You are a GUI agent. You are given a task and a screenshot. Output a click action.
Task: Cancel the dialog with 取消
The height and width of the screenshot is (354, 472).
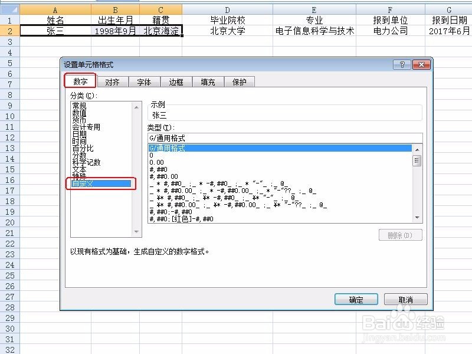[x=406, y=300]
